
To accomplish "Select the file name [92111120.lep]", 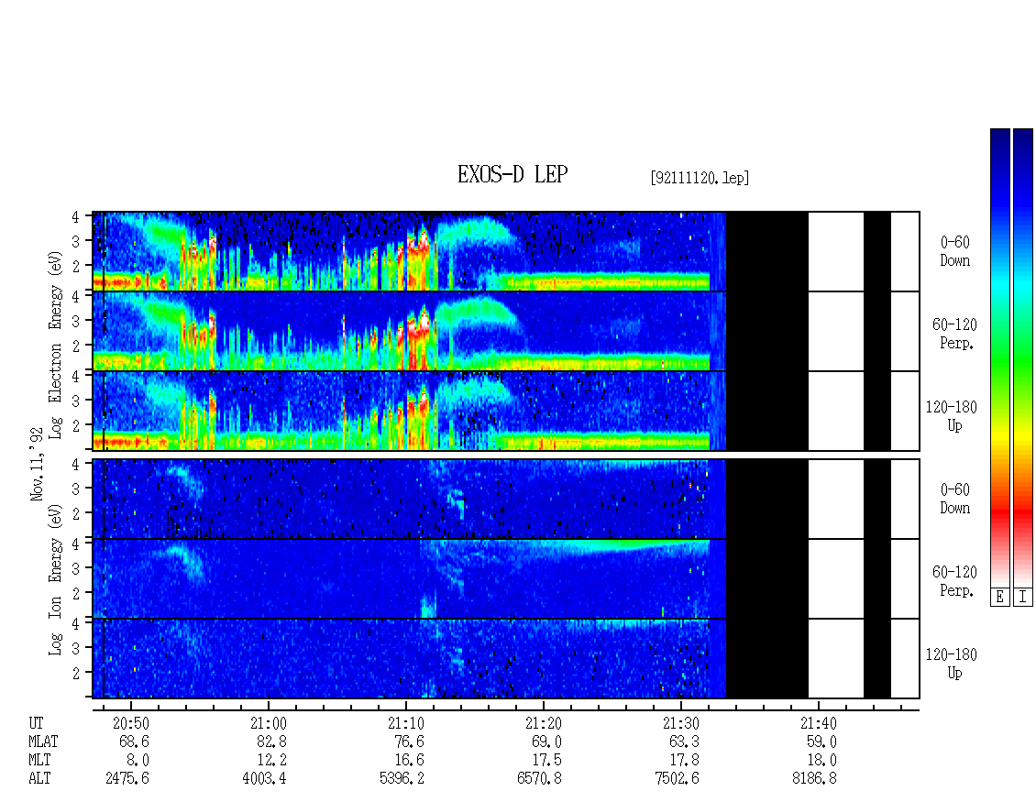I will coord(700,178).
